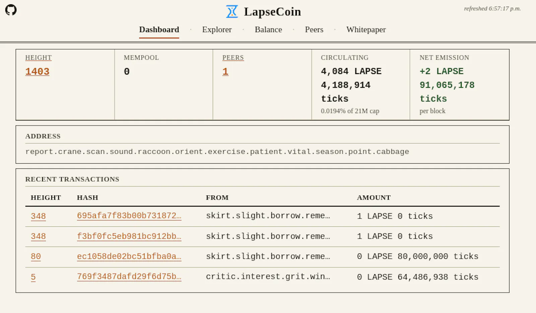Screen dimensions: 536x313
Task: Click the refreshed 6:57:17 p.m. timestamp
Action: click(x=492, y=9)
